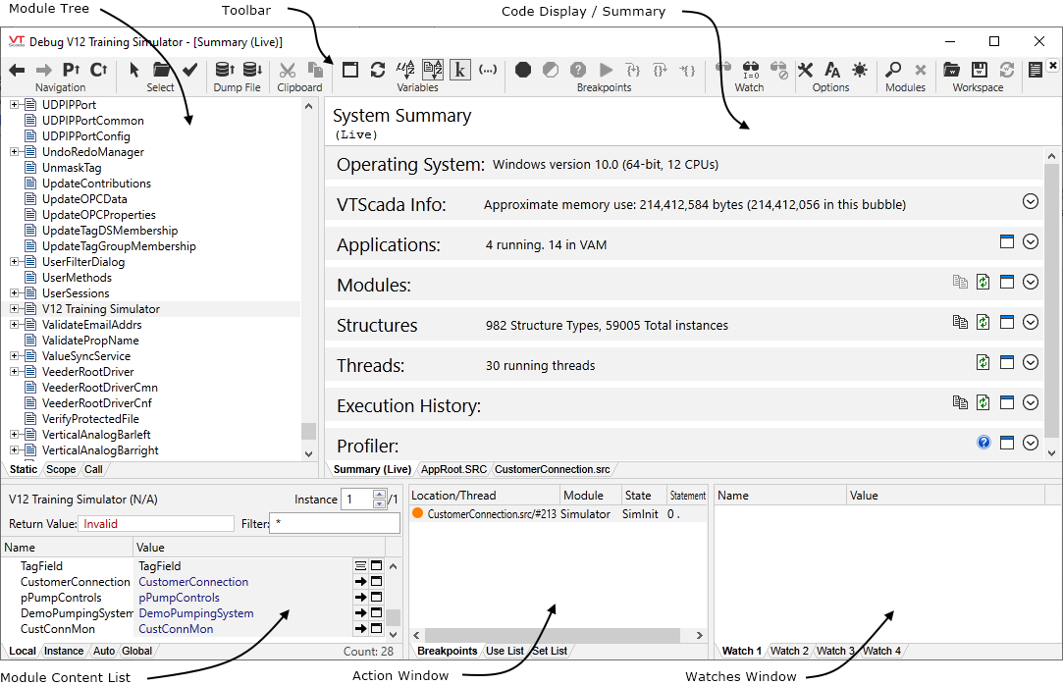This screenshot has height=685, width=1063.
Task: Click the Filter input field
Action: coord(335,523)
